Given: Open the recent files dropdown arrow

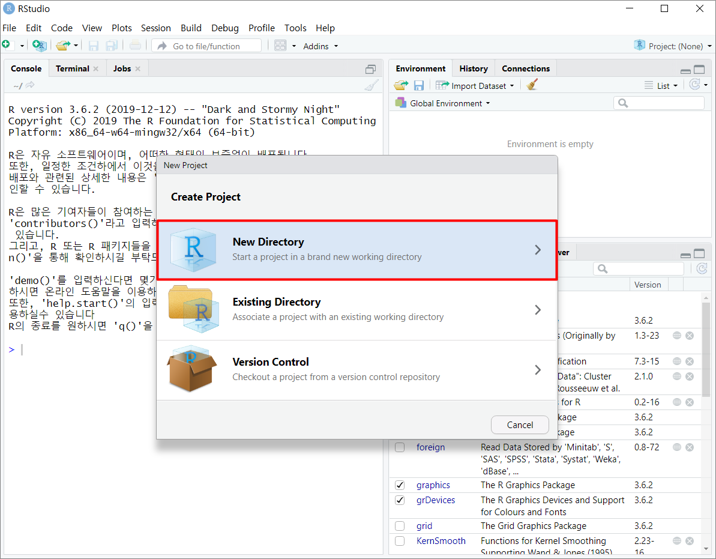Looking at the screenshot, I should [x=76, y=46].
